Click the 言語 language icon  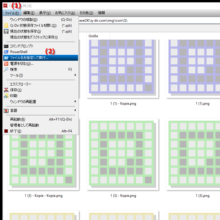coord(6,111)
